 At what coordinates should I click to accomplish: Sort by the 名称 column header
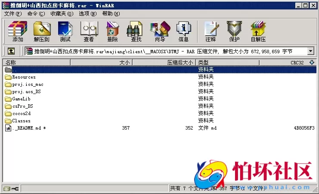point(37,63)
